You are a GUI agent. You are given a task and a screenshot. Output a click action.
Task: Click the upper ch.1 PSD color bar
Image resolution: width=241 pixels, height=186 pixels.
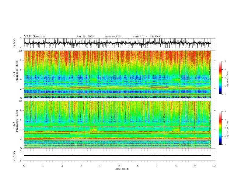coord(220,78)
